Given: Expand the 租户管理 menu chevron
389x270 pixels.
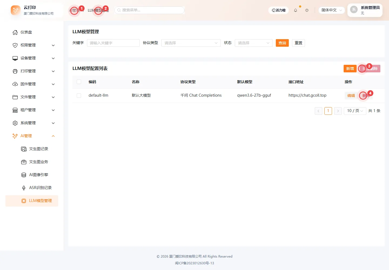Looking at the screenshot, I should 53,110.
